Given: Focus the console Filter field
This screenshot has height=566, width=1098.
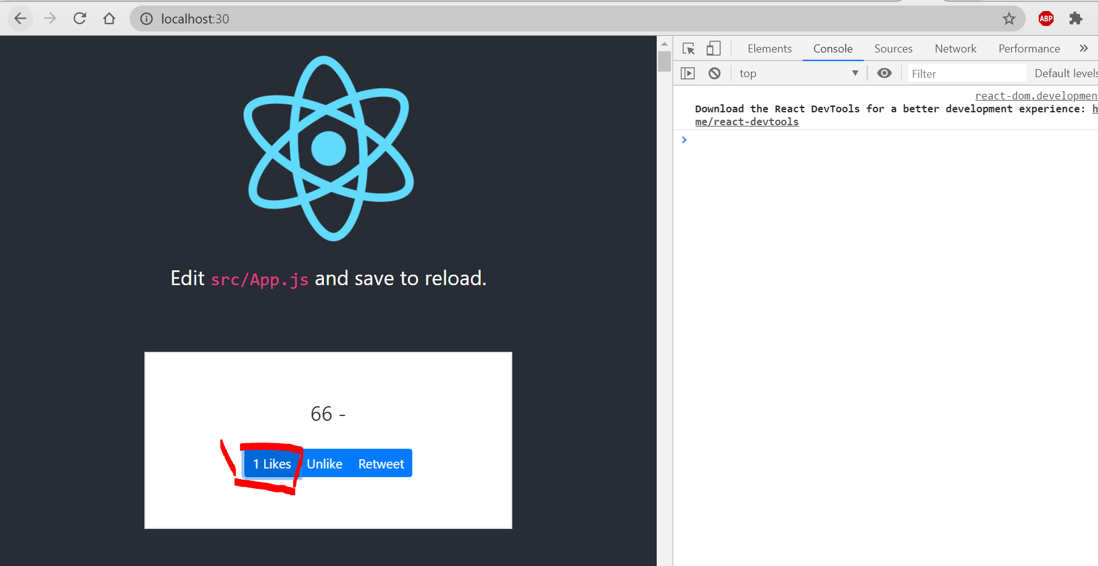Looking at the screenshot, I should pos(967,73).
